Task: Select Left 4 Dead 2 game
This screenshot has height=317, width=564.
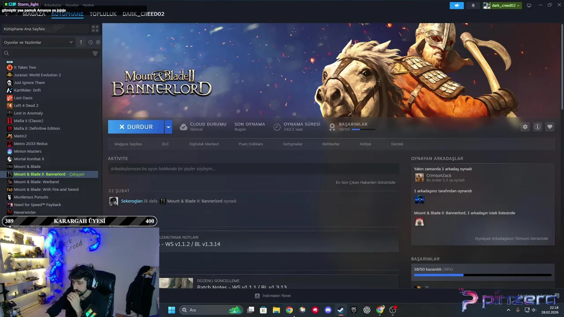Action: tap(26, 106)
